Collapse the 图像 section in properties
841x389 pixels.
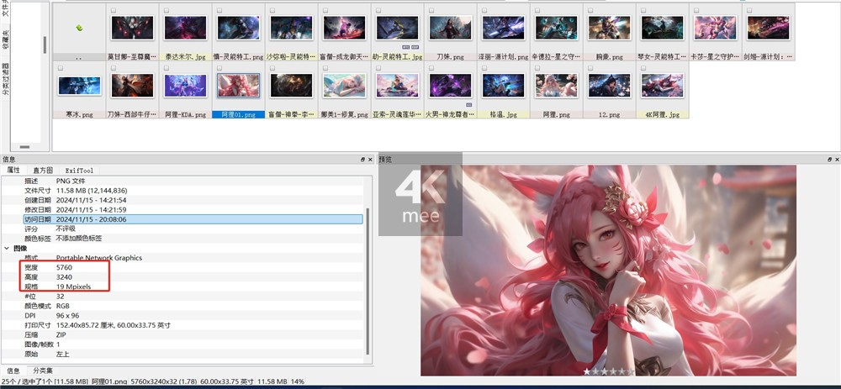click(x=7, y=248)
